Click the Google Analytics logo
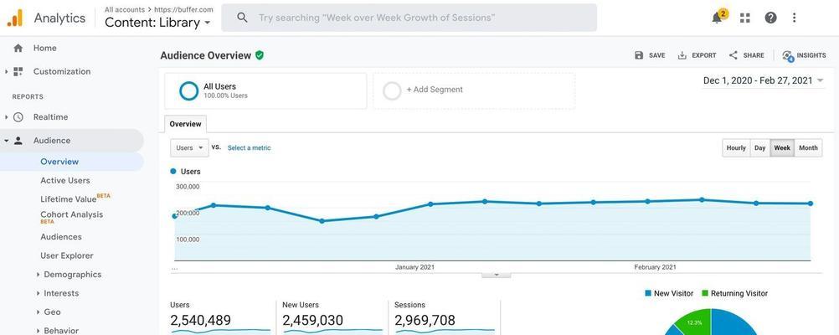839x335 pixels. tap(15, 18)
